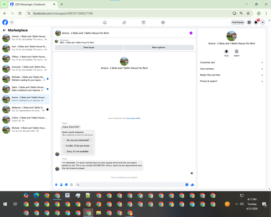Screen dimensions: 271x217
Task: Open emoji picker in message box
Action: click(186, 184)
